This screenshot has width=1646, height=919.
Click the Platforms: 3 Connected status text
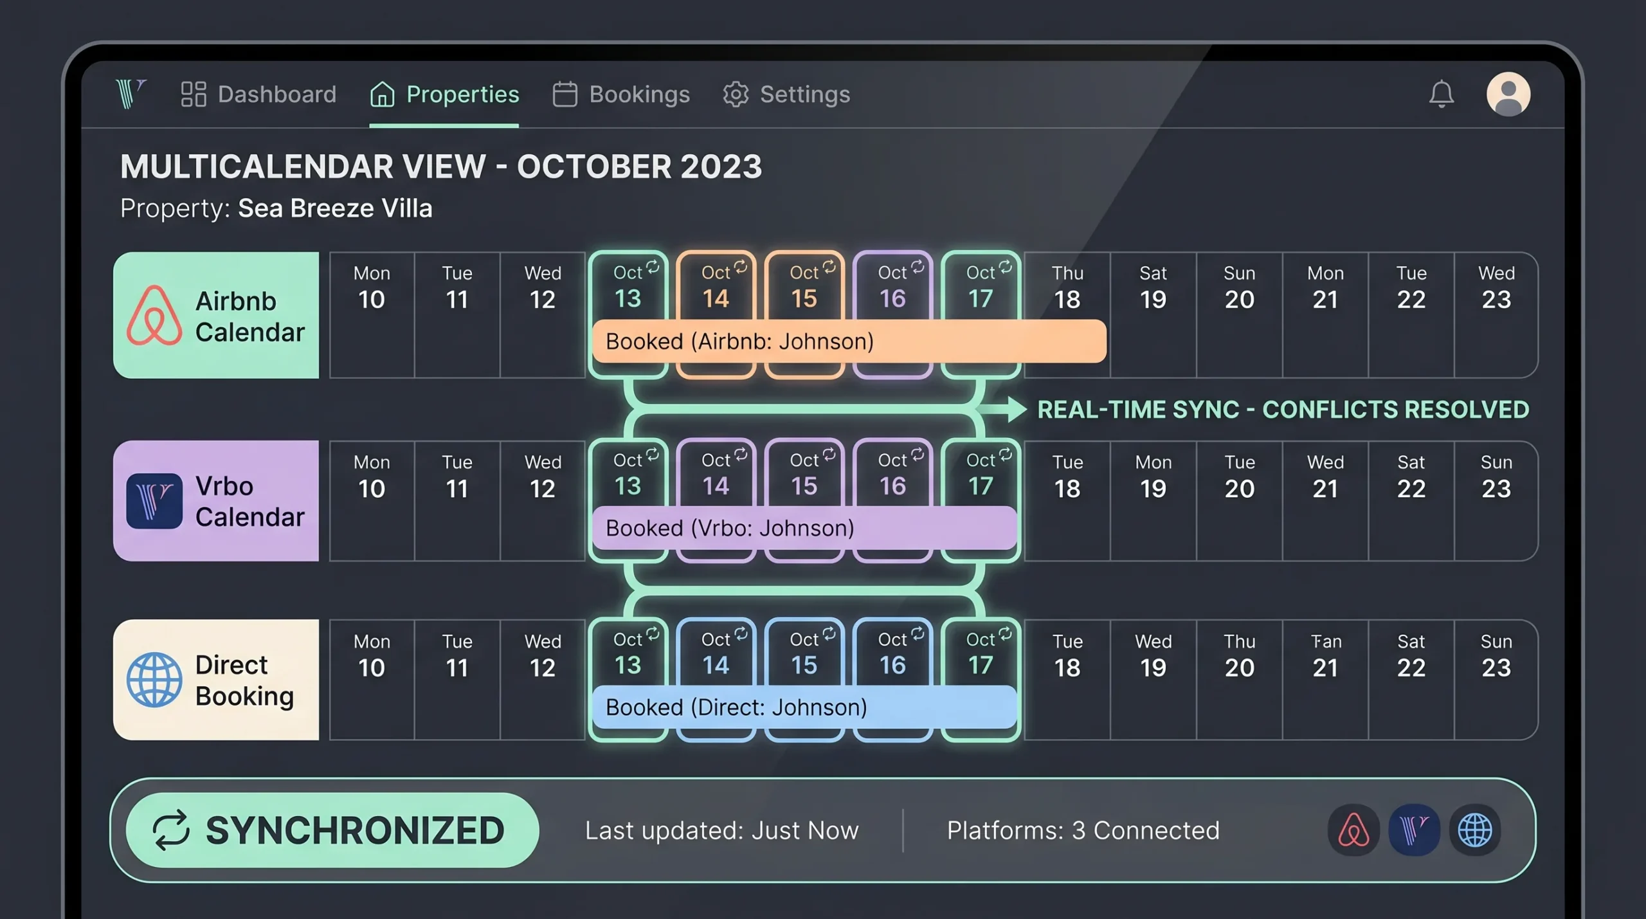pos(1083,830)
